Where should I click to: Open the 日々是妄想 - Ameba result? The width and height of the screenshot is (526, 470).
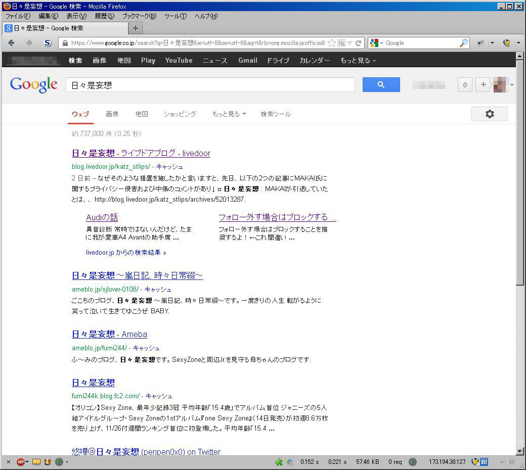click(109, 334)
